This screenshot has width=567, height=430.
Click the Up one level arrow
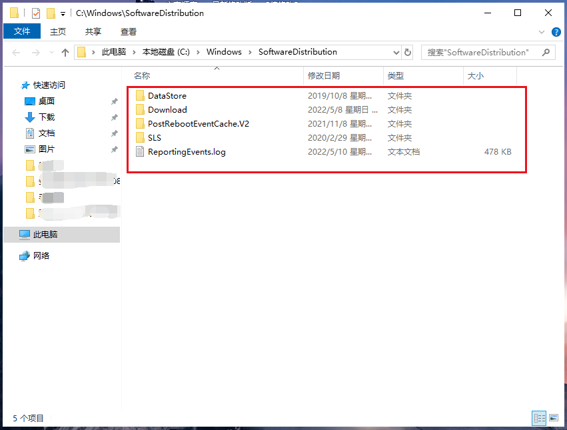(65, 52)
